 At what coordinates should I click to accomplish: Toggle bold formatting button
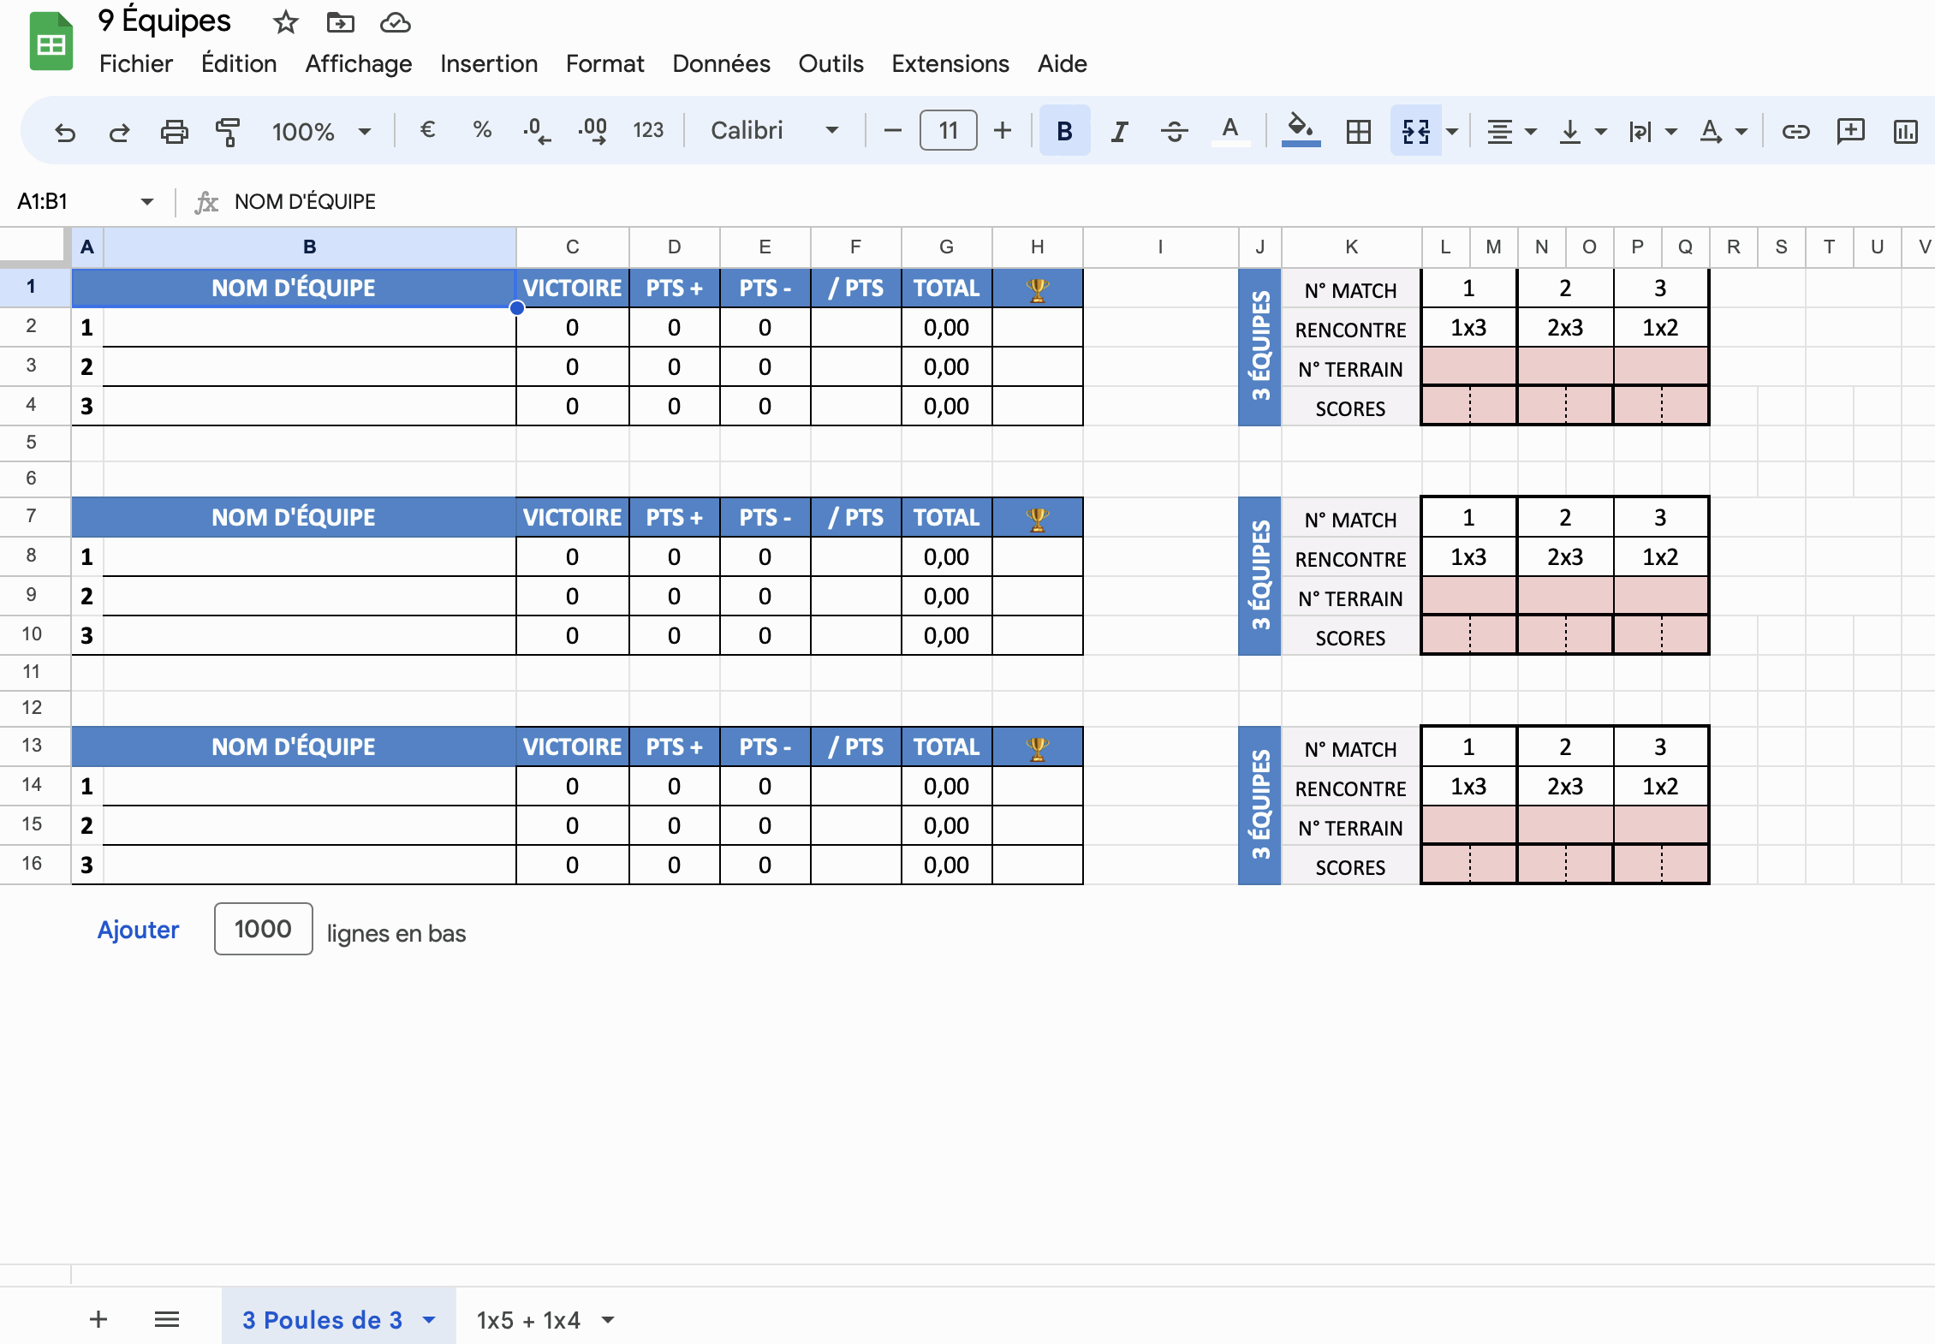[1064, 131]
